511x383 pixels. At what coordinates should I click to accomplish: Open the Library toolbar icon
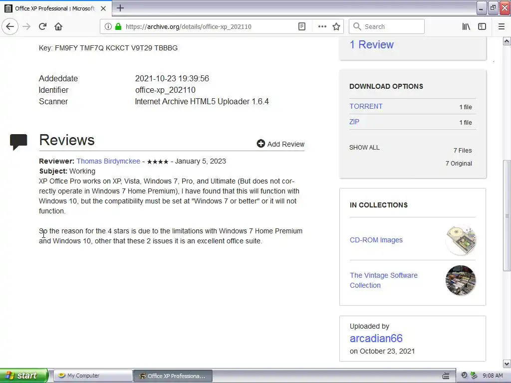[x=466, y=27]
